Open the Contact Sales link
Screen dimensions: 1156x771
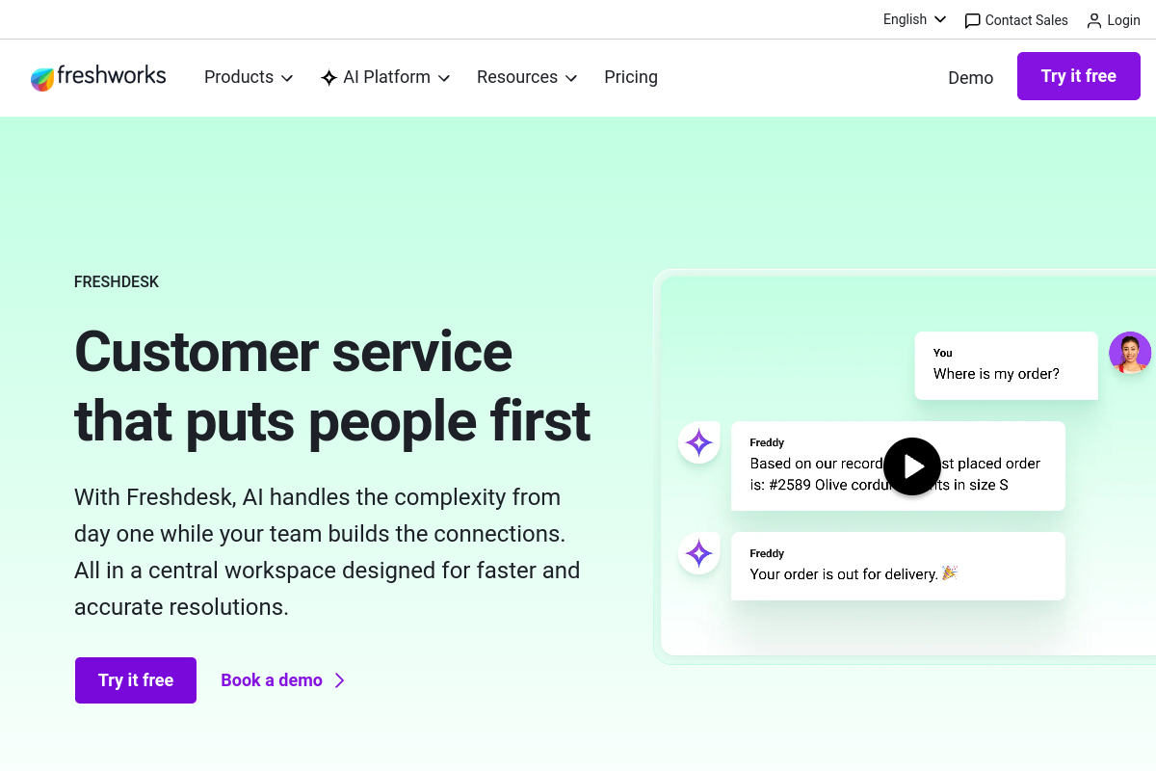(x=1016, y=20)
